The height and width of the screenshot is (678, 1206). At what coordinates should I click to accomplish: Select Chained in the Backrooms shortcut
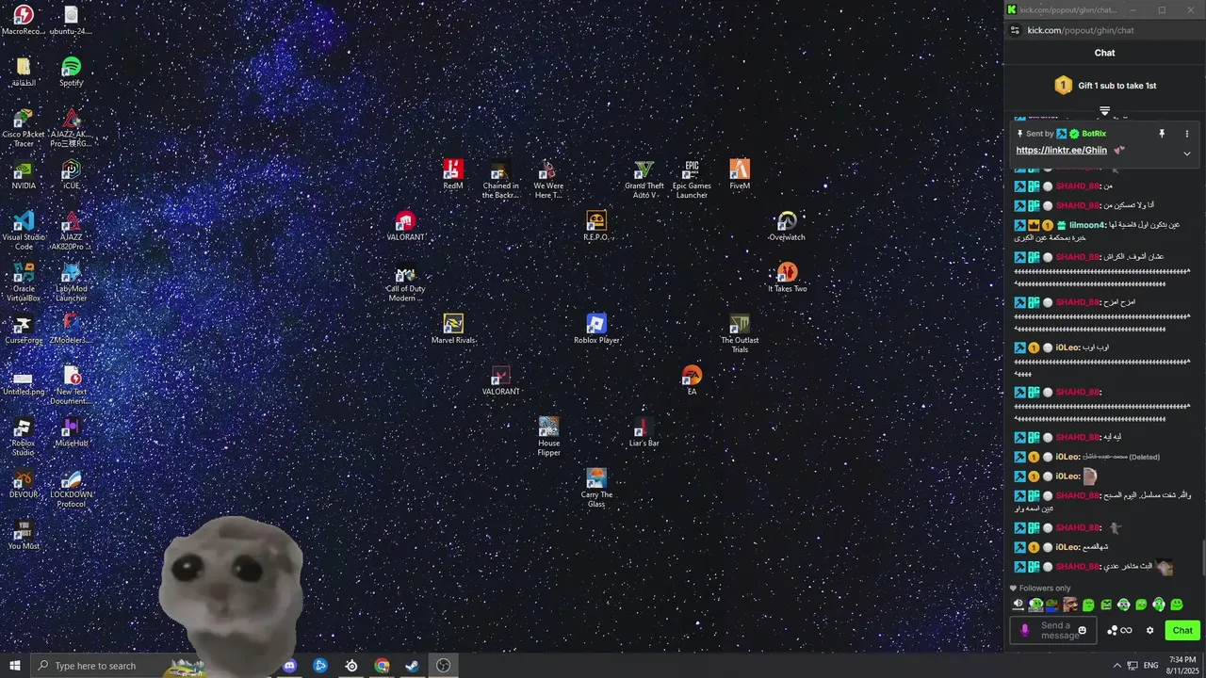(x=500, y=179)
